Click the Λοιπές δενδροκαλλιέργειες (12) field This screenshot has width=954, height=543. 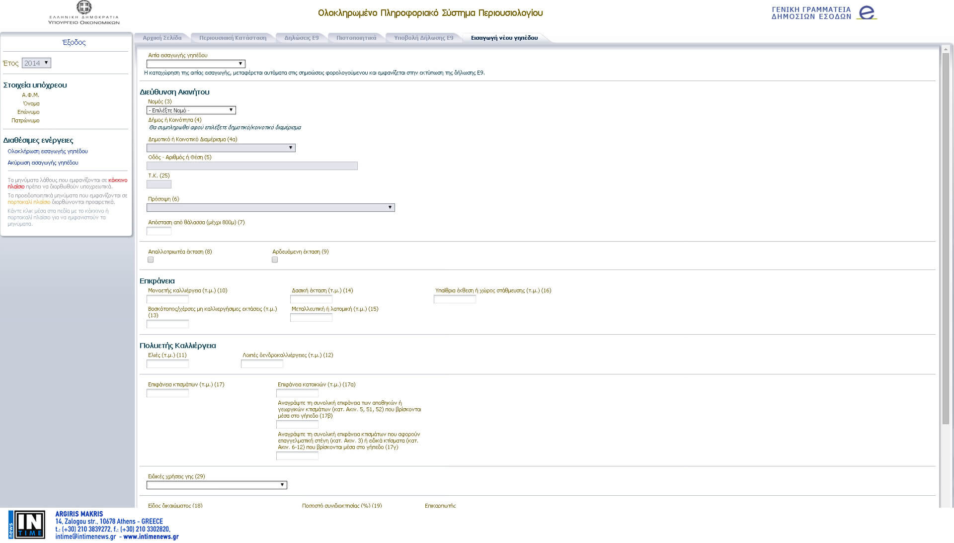pyautogui.click(x=262, y=364)
